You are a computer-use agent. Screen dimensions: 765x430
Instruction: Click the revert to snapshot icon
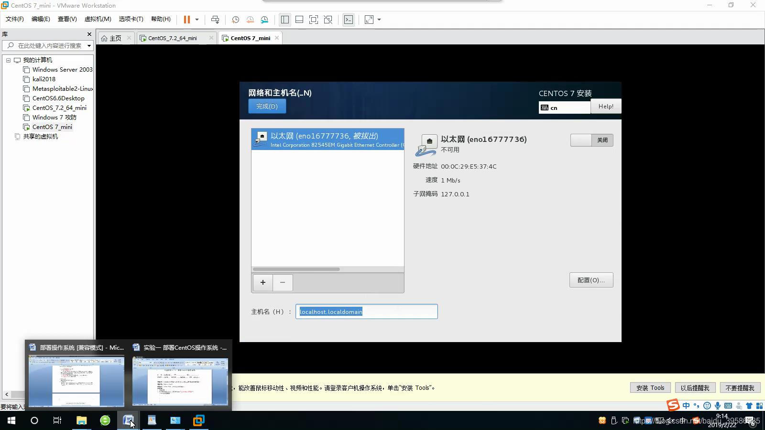tap(250, 20)
